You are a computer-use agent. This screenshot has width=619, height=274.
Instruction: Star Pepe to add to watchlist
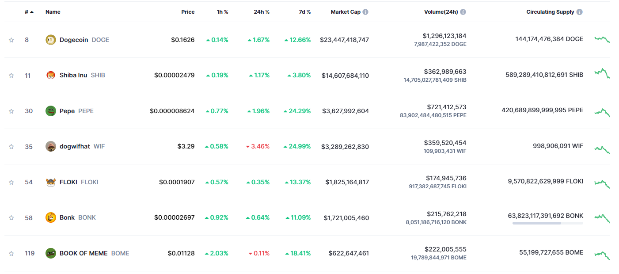[x=11, y=111]
